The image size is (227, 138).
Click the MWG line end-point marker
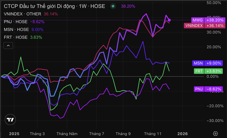pyautogui.click(x=169, y=20)
